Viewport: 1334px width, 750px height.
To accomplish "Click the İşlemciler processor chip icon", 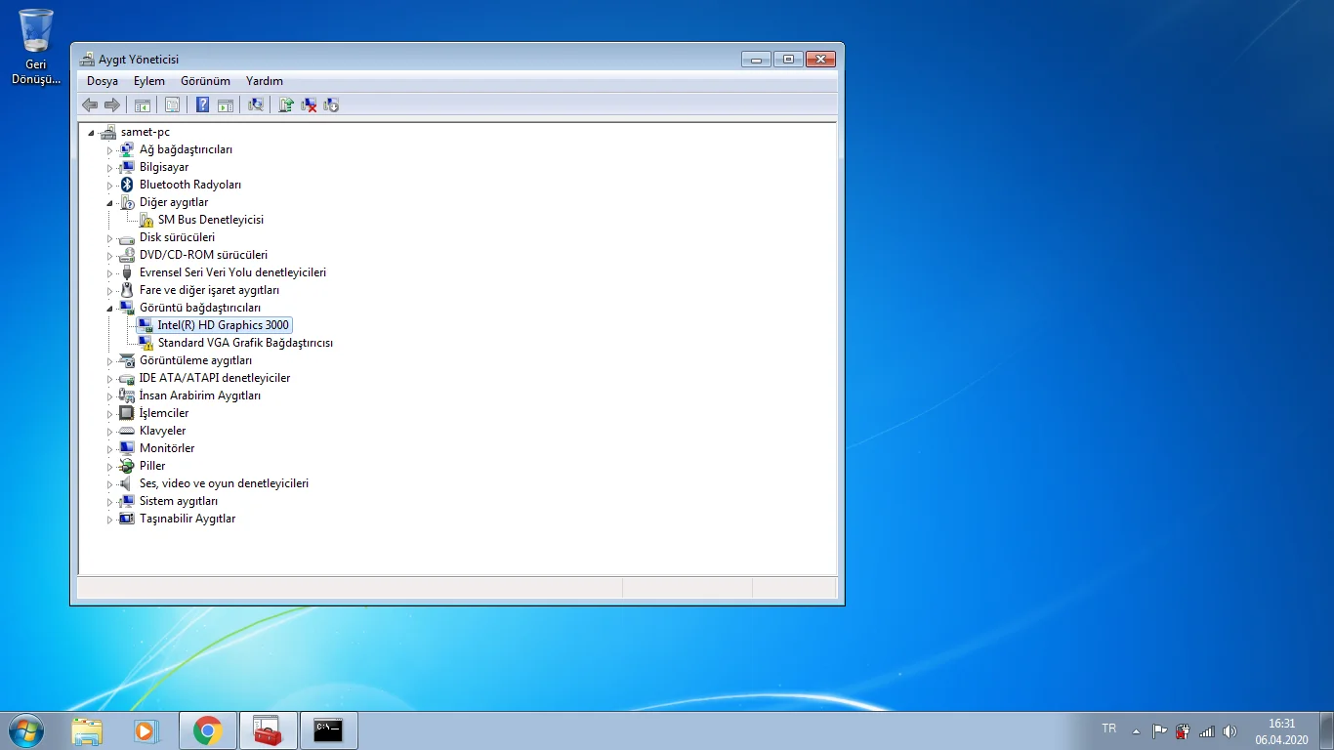I will [126, 413].
